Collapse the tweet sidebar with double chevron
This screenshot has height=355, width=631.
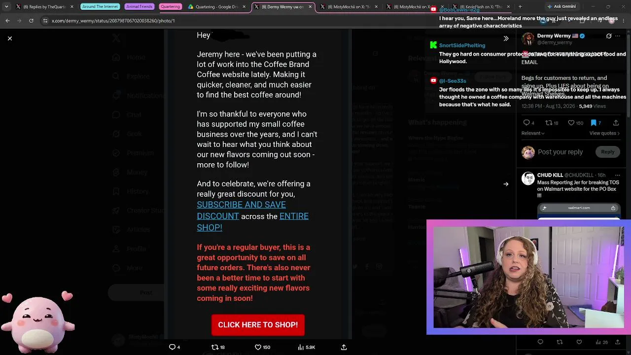(506, 38)
